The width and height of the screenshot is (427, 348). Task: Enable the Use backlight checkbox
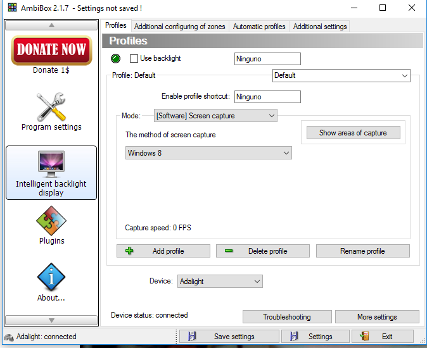point(134,58)
